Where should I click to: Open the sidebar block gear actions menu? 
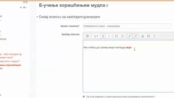25,7
